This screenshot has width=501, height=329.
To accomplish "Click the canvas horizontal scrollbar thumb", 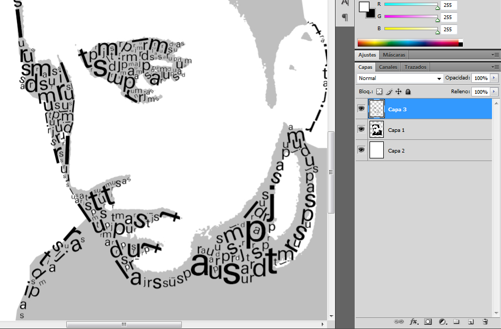I will [124, 324].
